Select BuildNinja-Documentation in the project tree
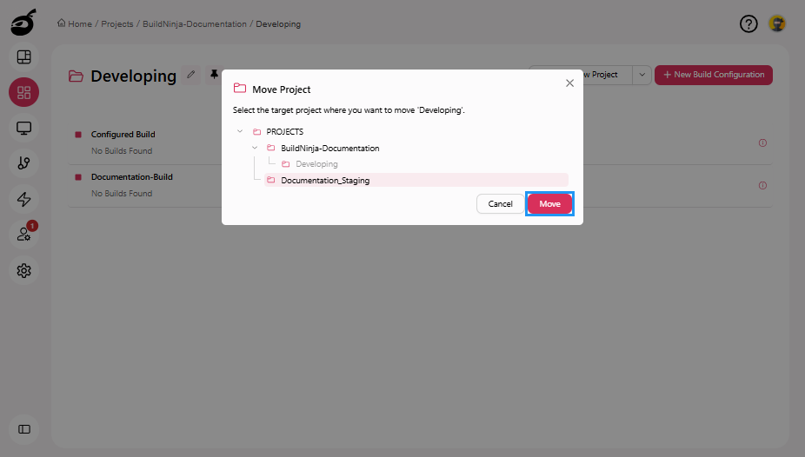Image resolution: width=805 pixels, height=457 pixels. pos(329,148)
